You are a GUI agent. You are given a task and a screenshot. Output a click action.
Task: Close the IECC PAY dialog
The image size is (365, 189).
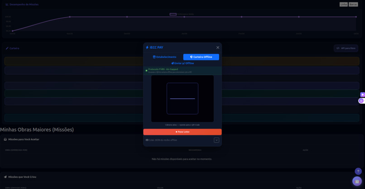218,47
